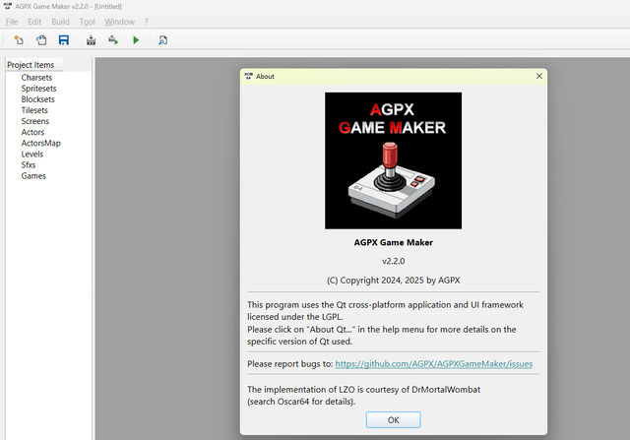Click the Project Items header
Viewport: 630px width, 440px height.
[x=34, y=65]
